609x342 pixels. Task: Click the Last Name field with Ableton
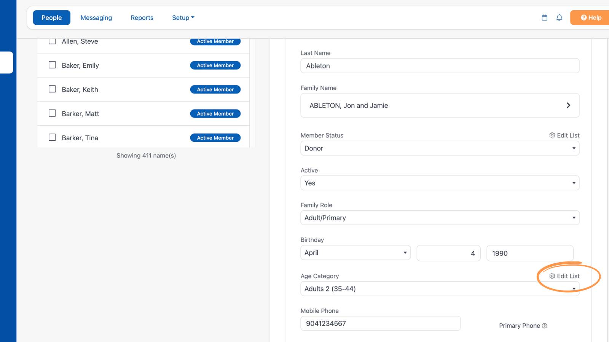pos(440,66)
